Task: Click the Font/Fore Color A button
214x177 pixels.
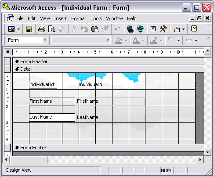Action: click(136, 40)
